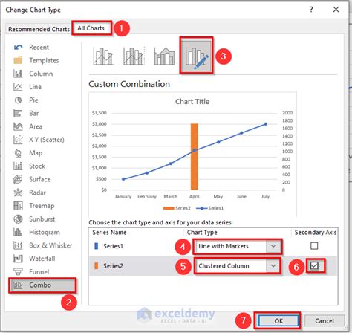
Task: Switch to the Recommended Charts tab
Action: click(39, 29)
